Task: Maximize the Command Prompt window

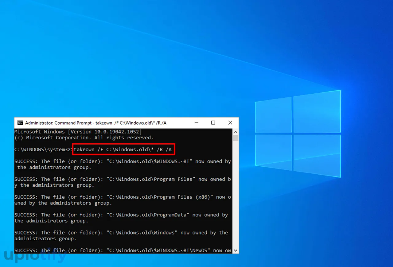Action: click(213, 123)
